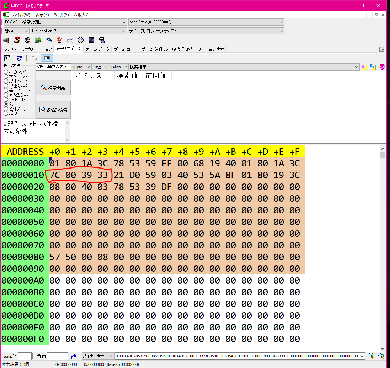Click the PCSX emulator icon
390x368 pixels.
point(27,40)
